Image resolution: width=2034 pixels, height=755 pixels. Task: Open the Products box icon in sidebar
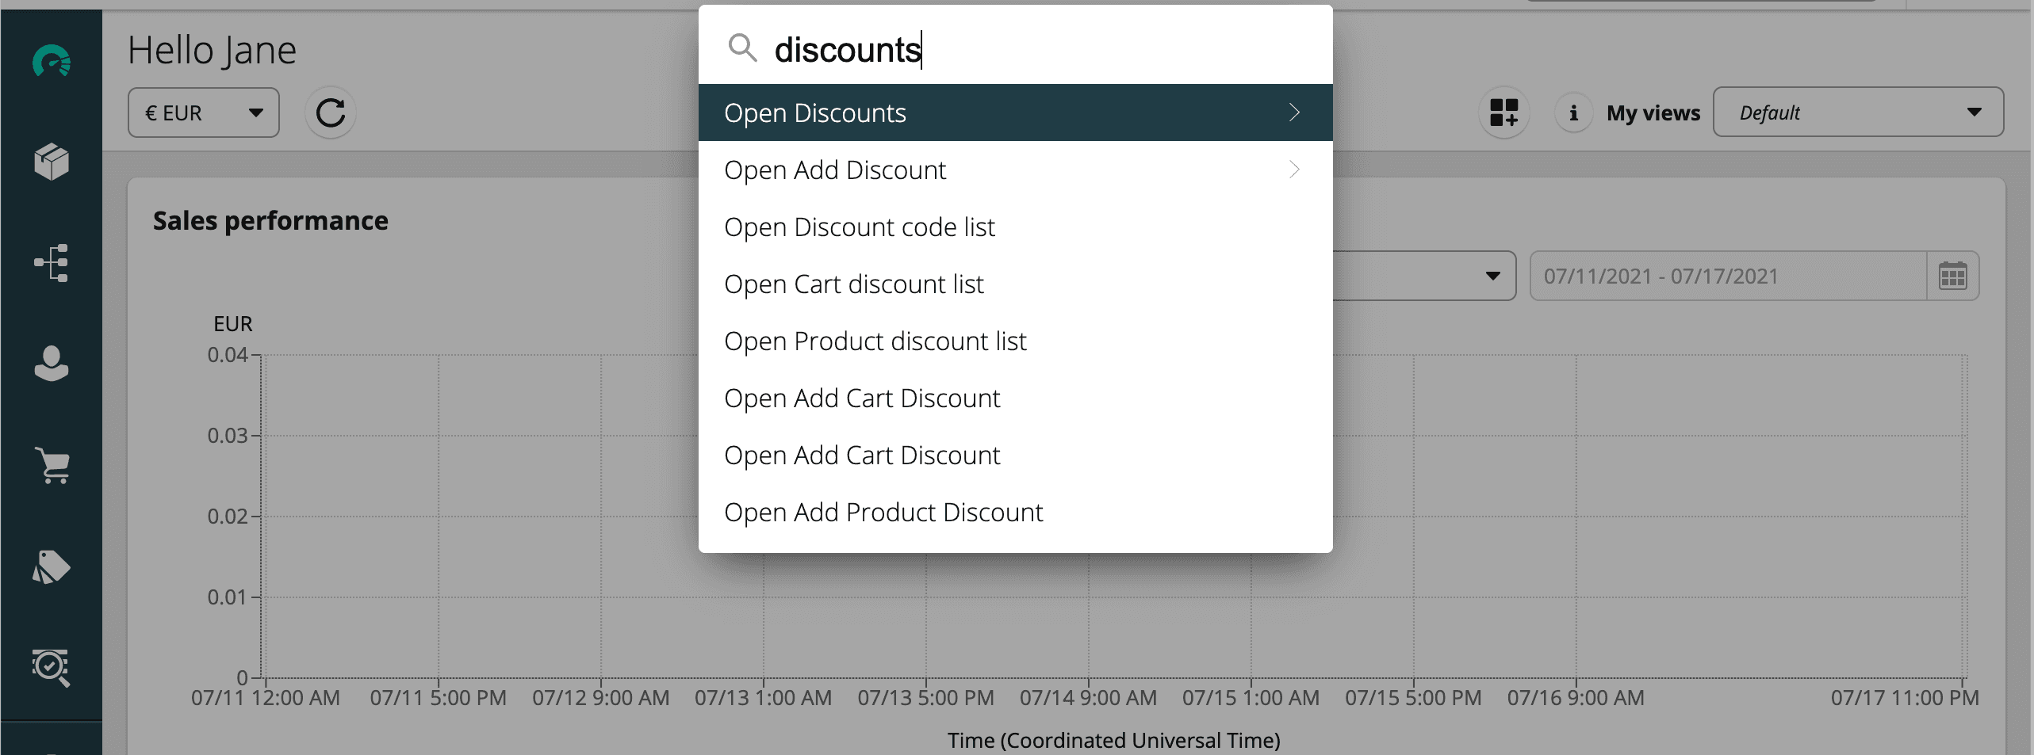coord(52,162)
